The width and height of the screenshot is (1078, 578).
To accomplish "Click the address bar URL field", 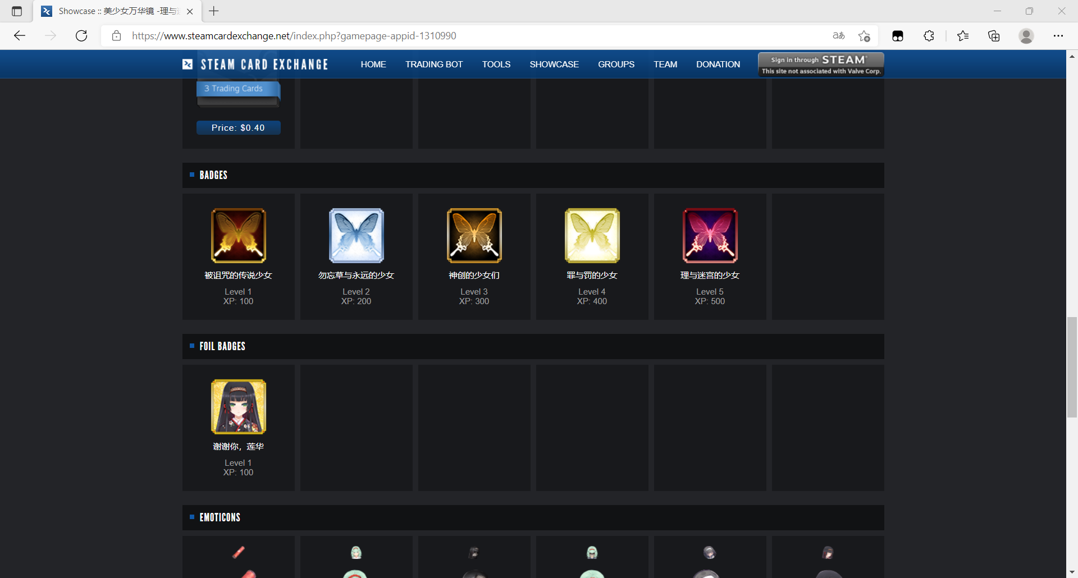I will tap(449, 36).
